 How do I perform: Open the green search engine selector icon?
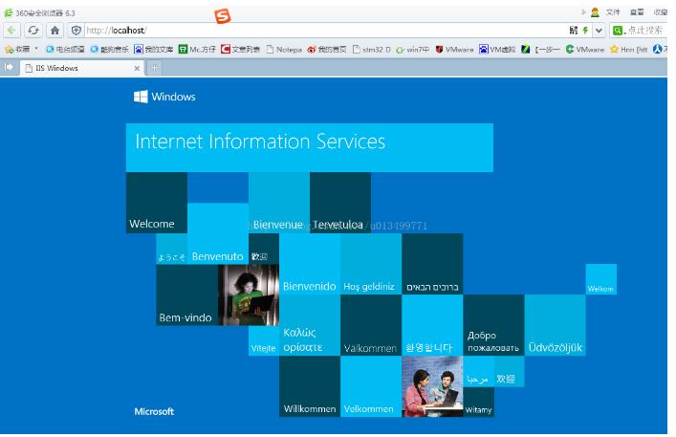pos(619,31)
